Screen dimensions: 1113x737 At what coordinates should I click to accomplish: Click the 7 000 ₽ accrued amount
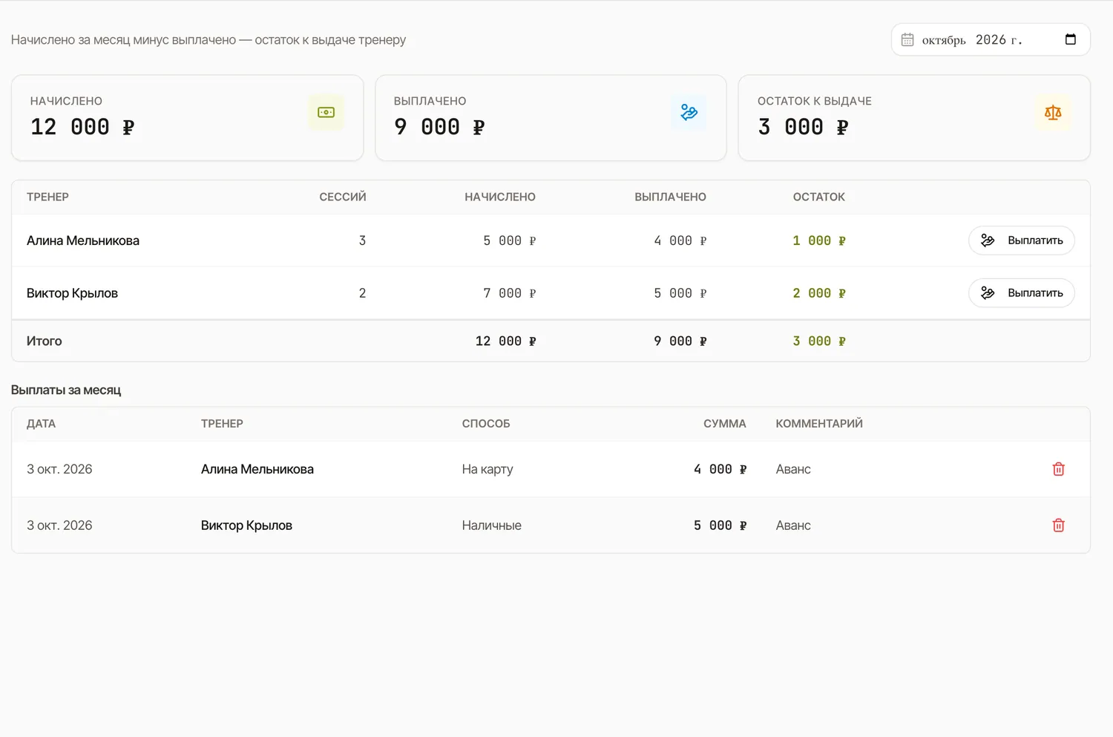[x=510, y=293]
